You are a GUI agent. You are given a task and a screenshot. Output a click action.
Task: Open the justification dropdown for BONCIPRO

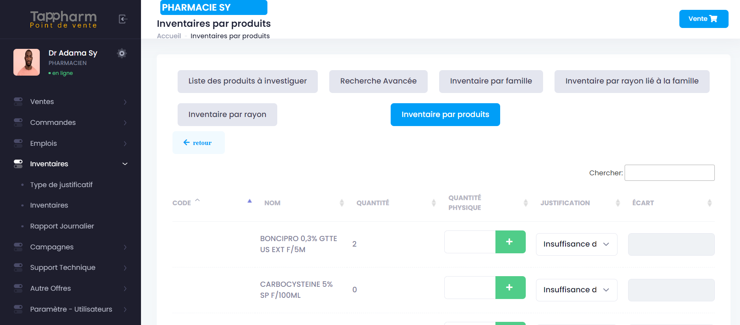(576, 244)
